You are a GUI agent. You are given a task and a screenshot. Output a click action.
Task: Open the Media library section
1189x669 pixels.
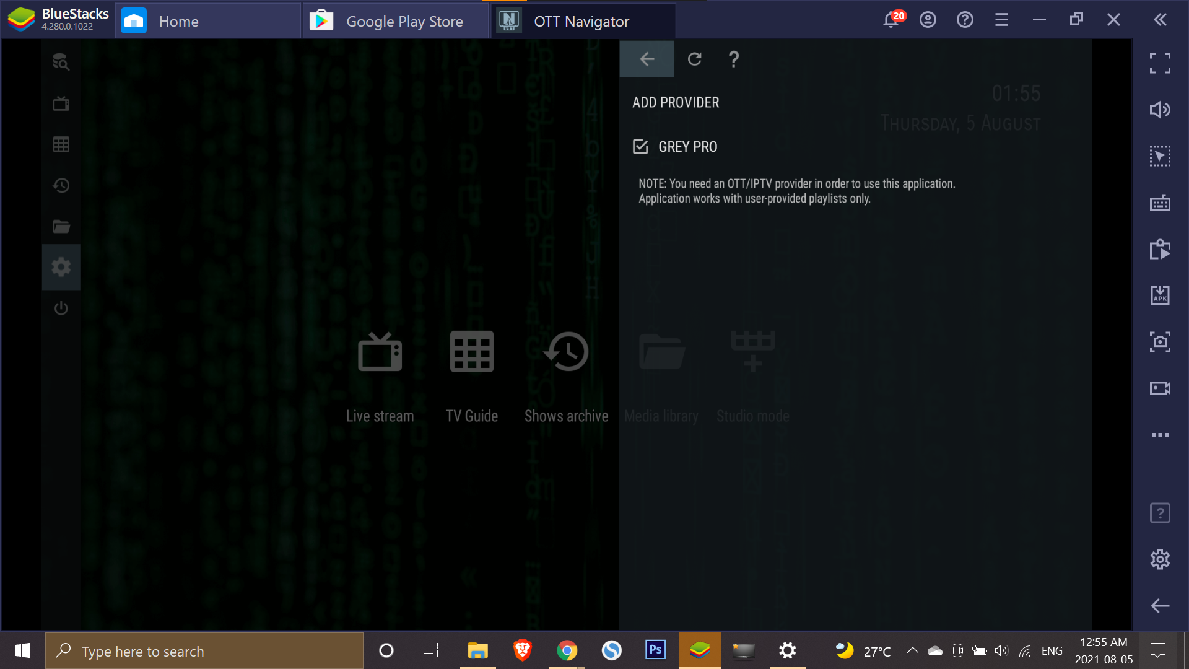point(661,376)
